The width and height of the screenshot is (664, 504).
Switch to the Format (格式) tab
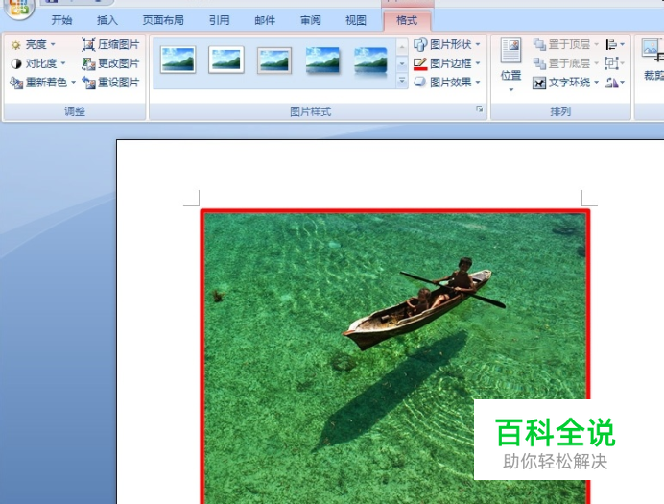tap(407, 20)
